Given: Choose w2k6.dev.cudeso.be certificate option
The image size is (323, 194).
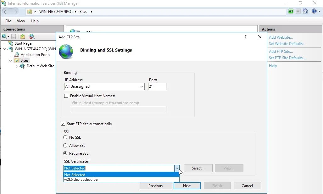Looking at the screenshot, I should tap(121, 179).
